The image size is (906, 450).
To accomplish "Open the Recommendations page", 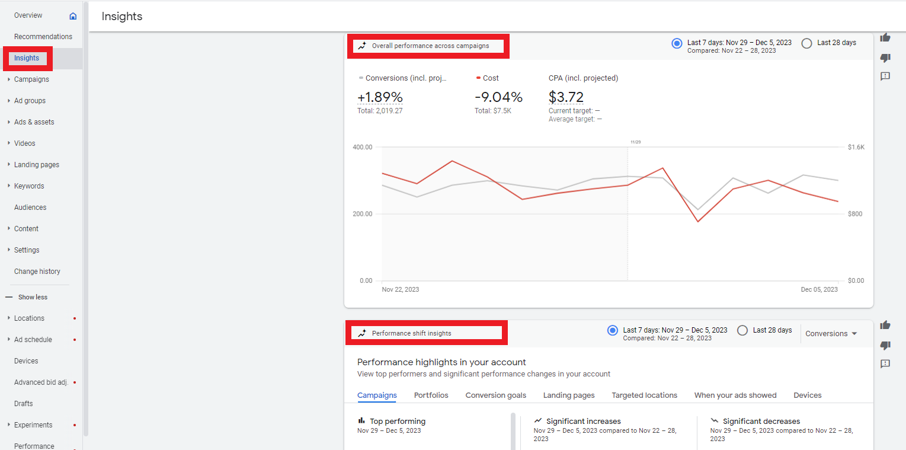I will tap(43, 36).
